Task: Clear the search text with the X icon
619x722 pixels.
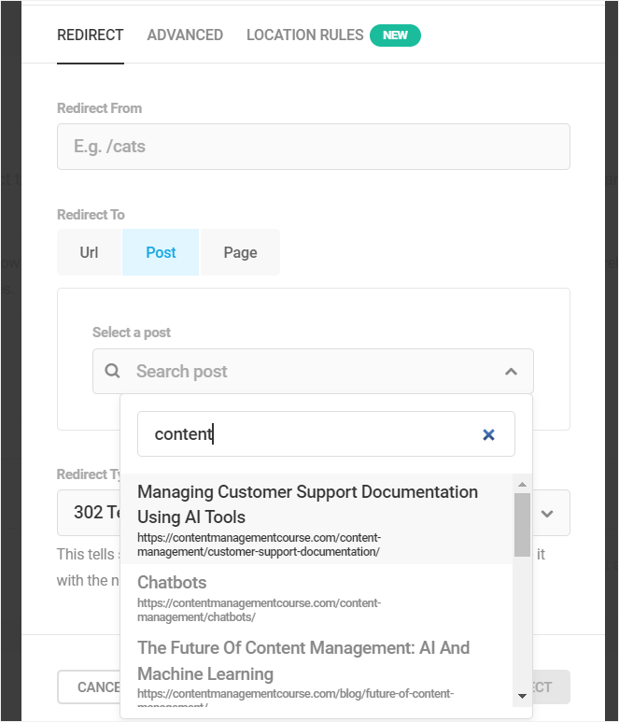Action: (488, 434)
